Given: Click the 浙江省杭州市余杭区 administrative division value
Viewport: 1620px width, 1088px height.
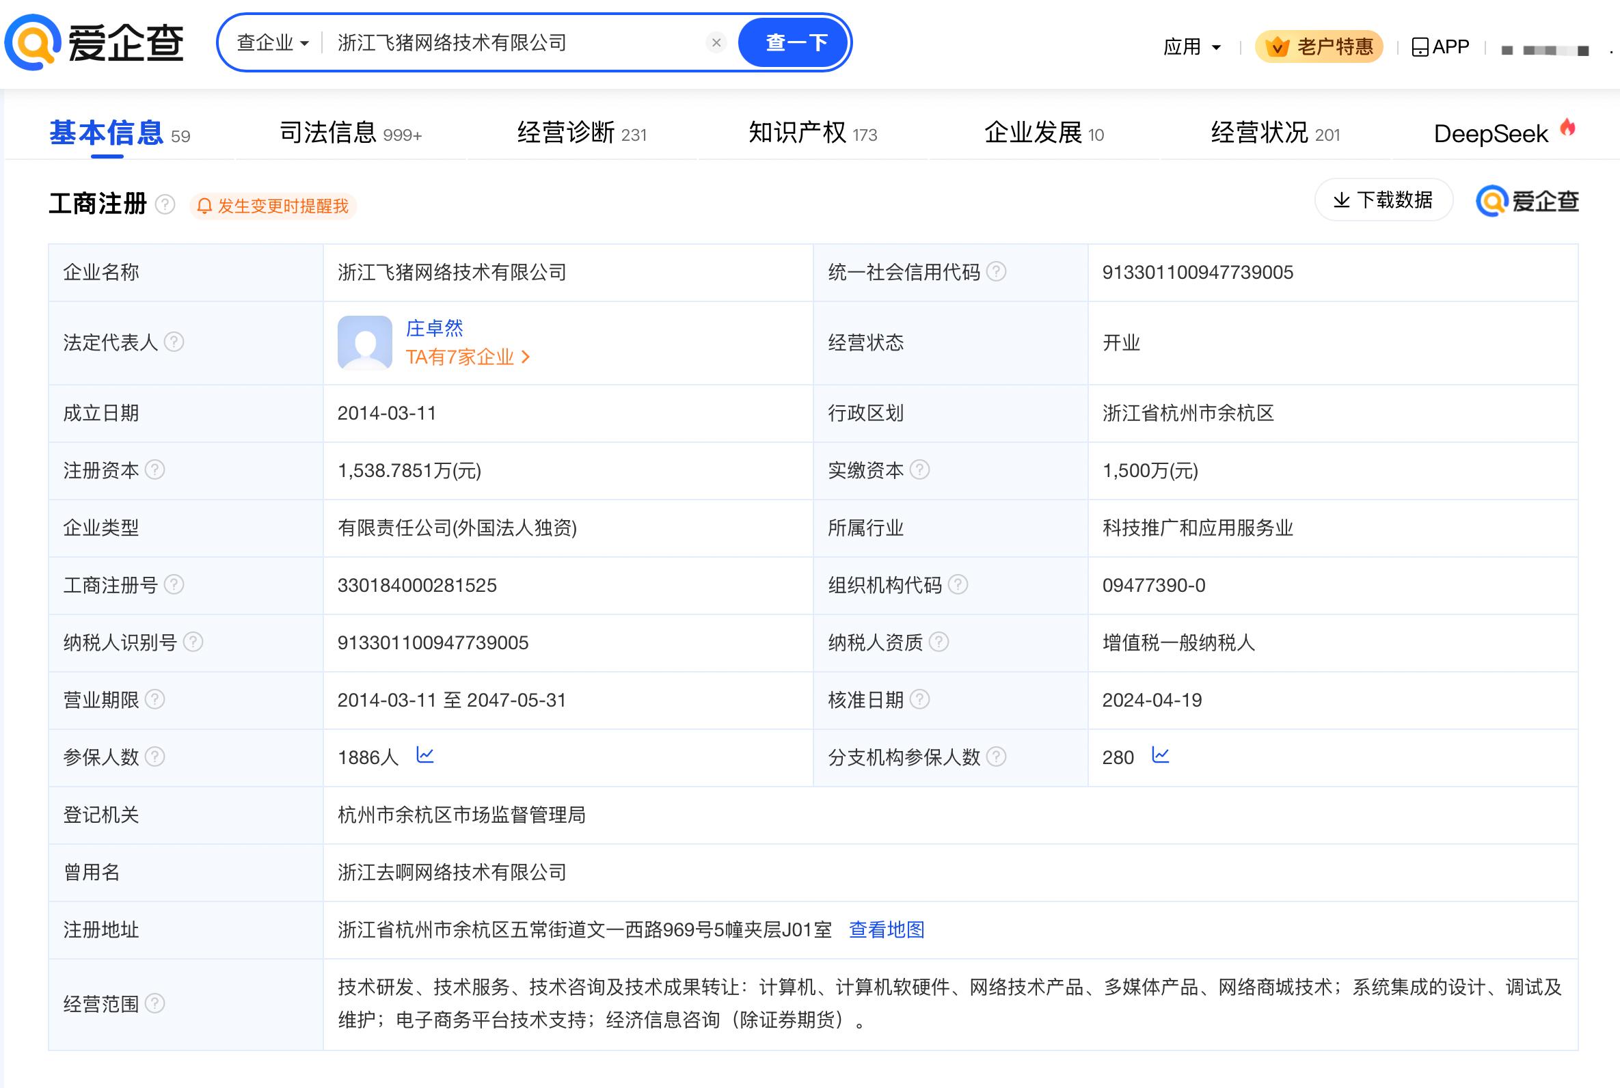Looking at the screenshot, I should [x=1188, y=413].
